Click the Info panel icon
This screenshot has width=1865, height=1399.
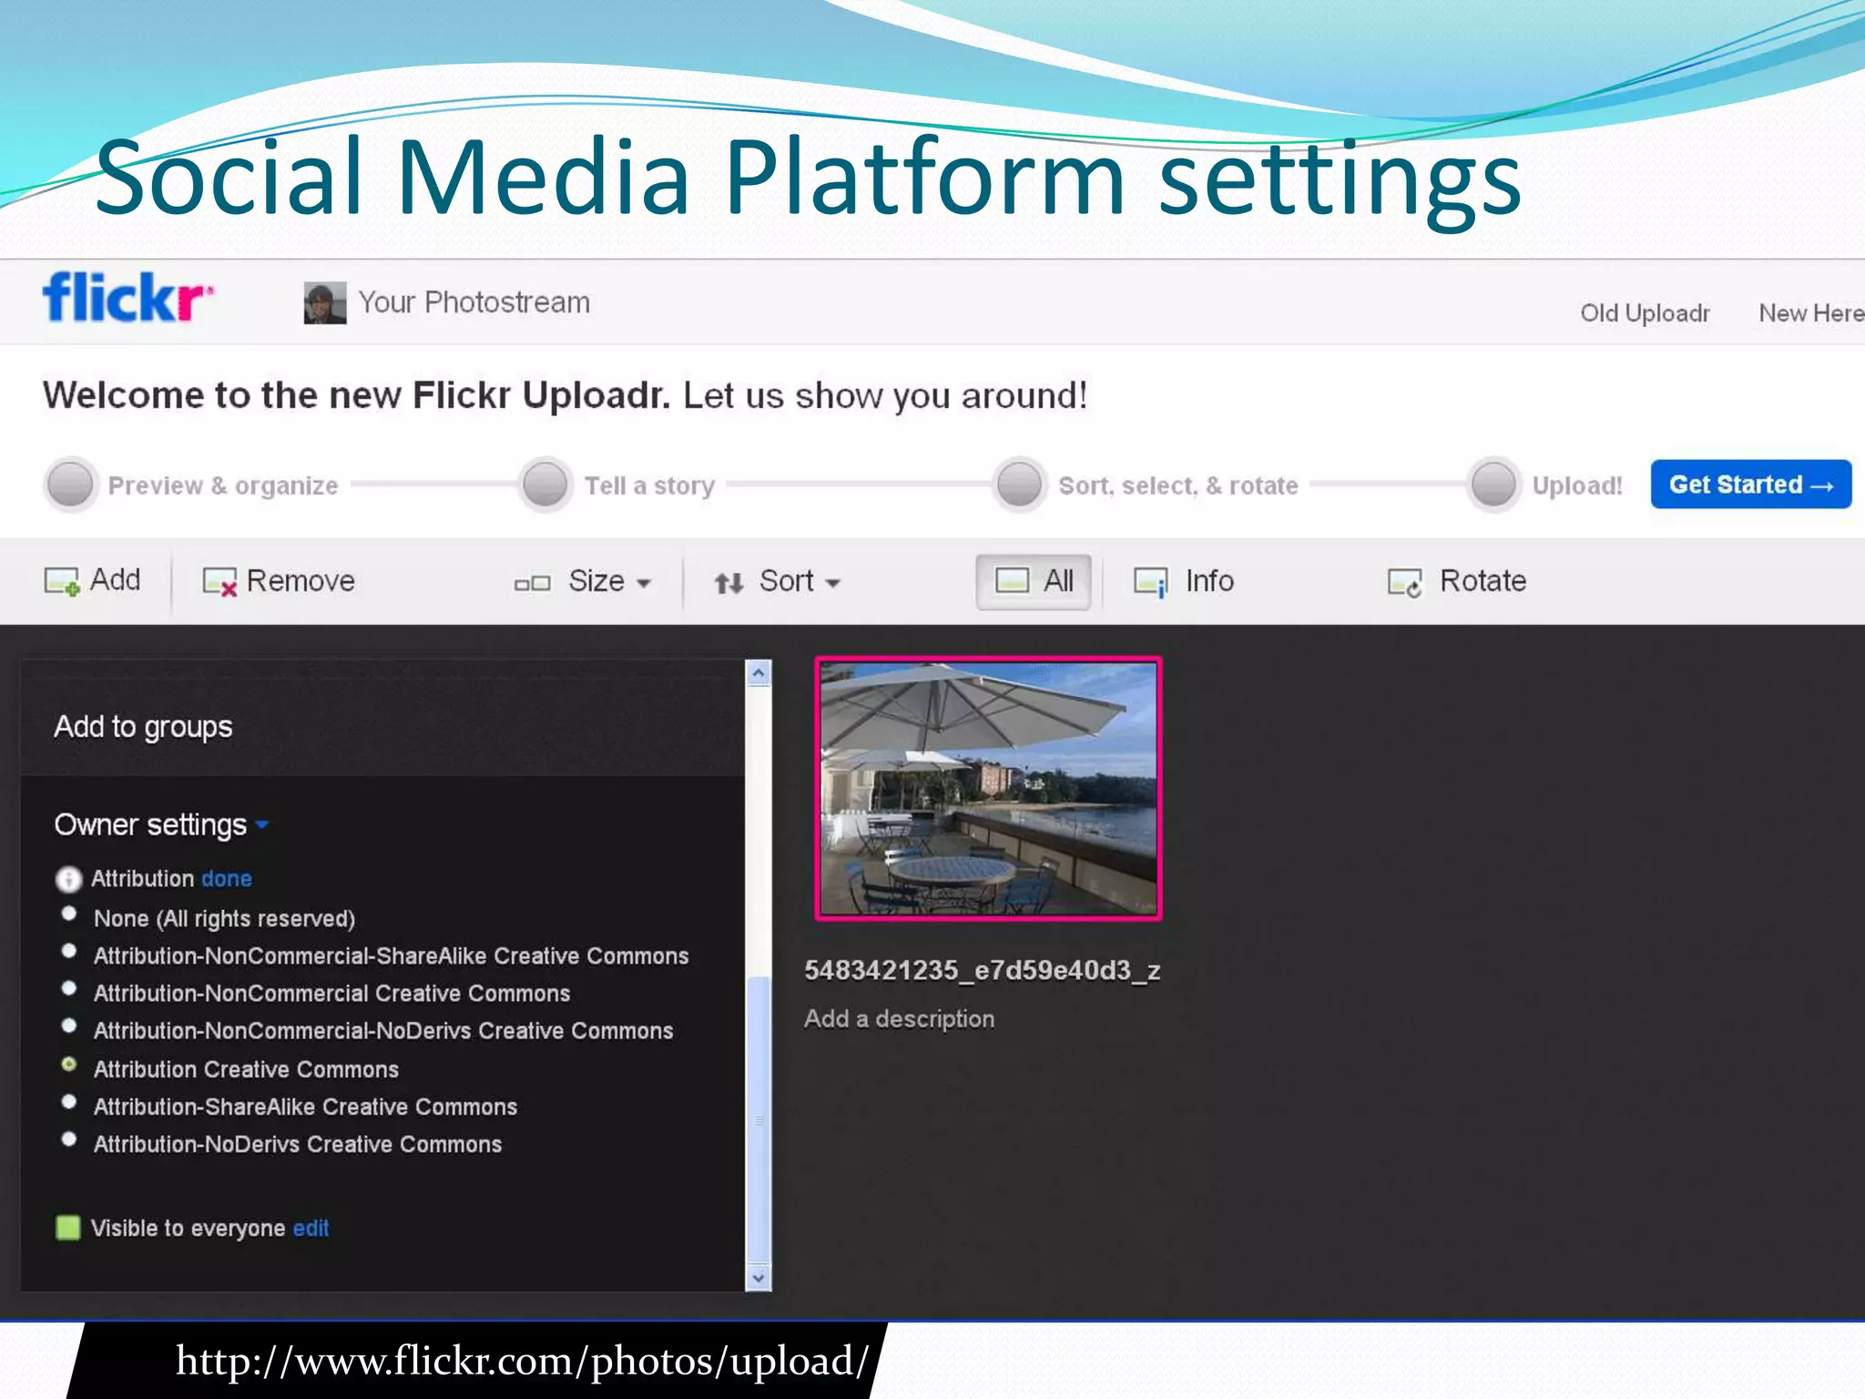[1151, 582]
